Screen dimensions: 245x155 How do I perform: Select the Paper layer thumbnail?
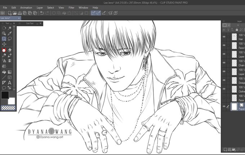(x=234, y=107)
